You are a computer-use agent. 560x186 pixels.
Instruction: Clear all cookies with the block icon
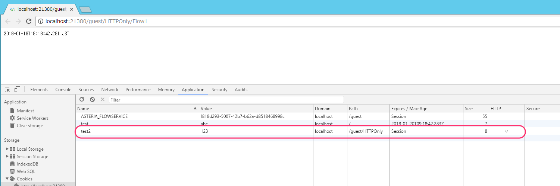[x=92, y=100]
